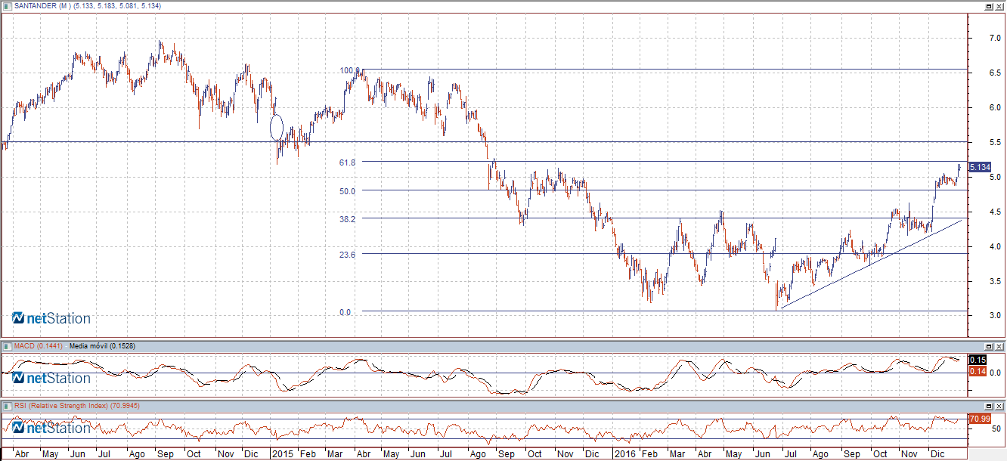
Task: Click the 6.0 price axis label
Action: pyautogui.click(x=996, y=107)
